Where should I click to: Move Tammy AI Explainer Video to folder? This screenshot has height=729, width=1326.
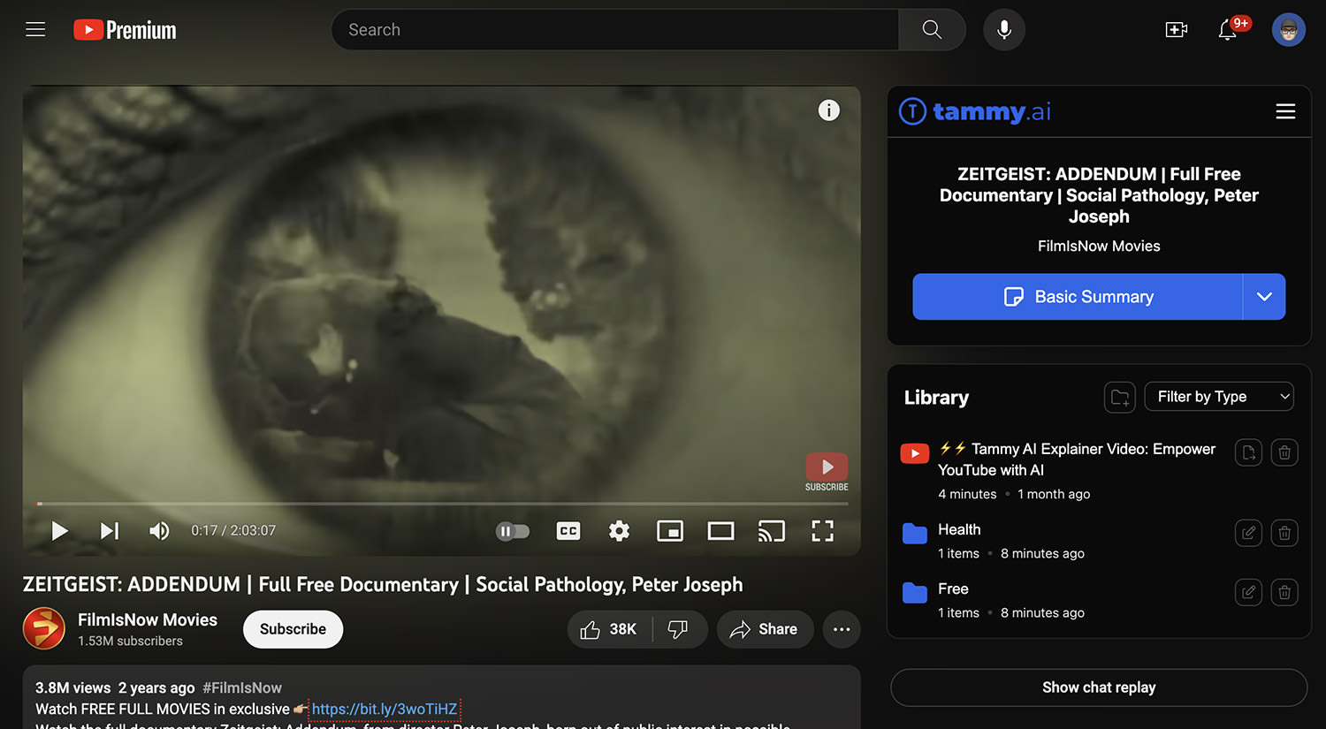point(1248,453)
